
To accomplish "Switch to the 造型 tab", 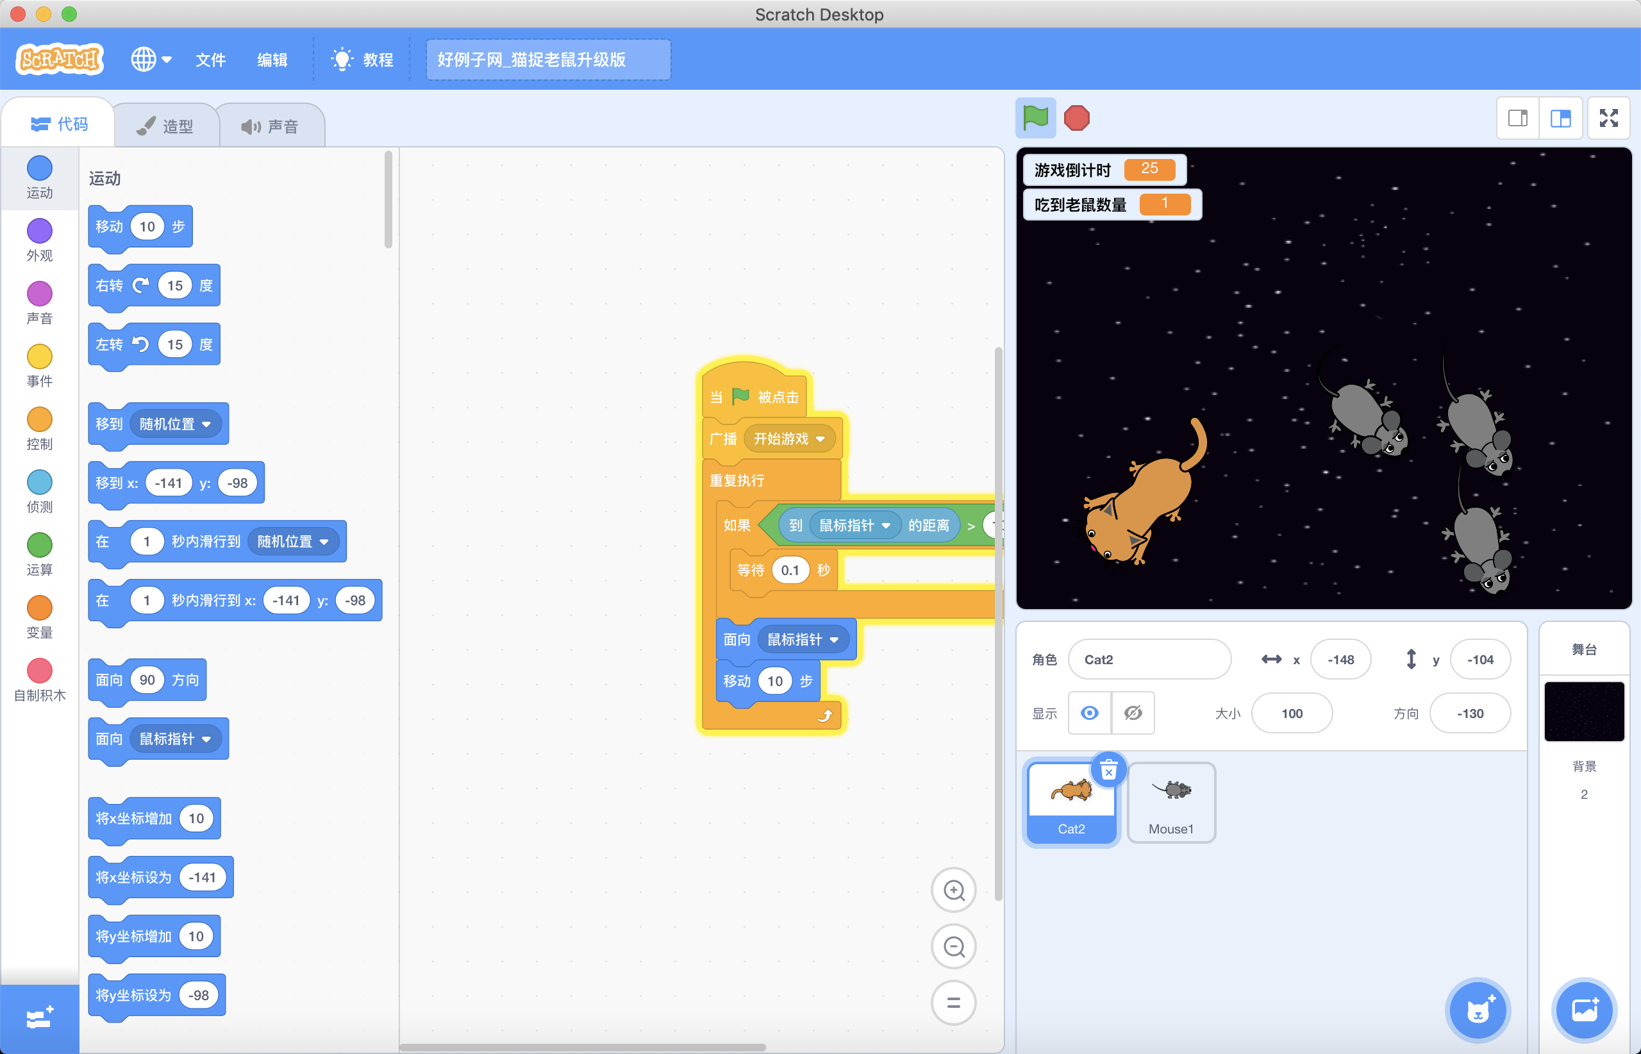I will click(165, 126).
